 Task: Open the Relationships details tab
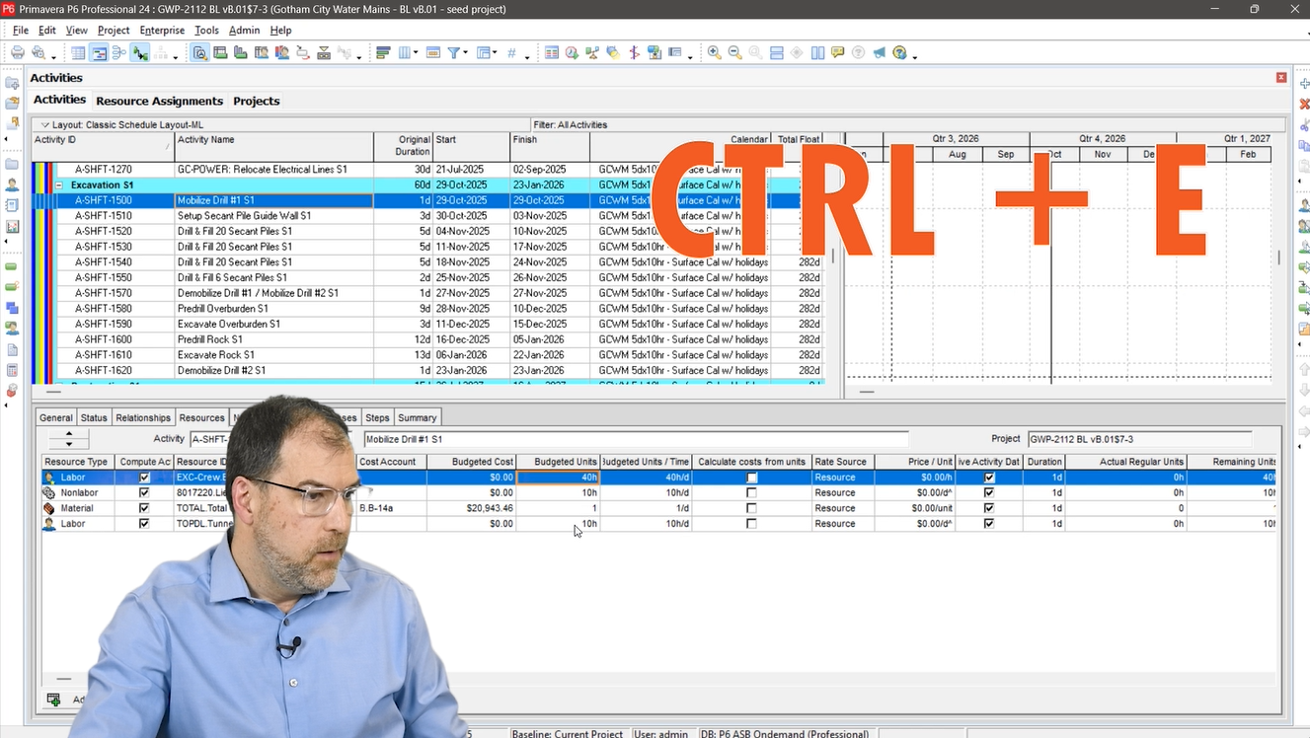point(143,417)
